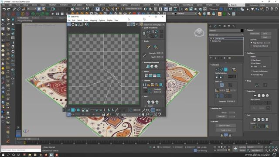The height and width of the screenshot is (157, 279).
Task: Select polygon sub-object mode in Edit UVWs bottom bar
Action: tap(73, 110)
